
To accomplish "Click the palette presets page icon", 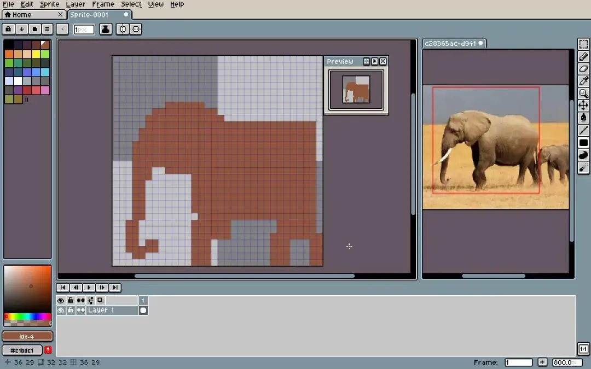I will click(34, 29).
